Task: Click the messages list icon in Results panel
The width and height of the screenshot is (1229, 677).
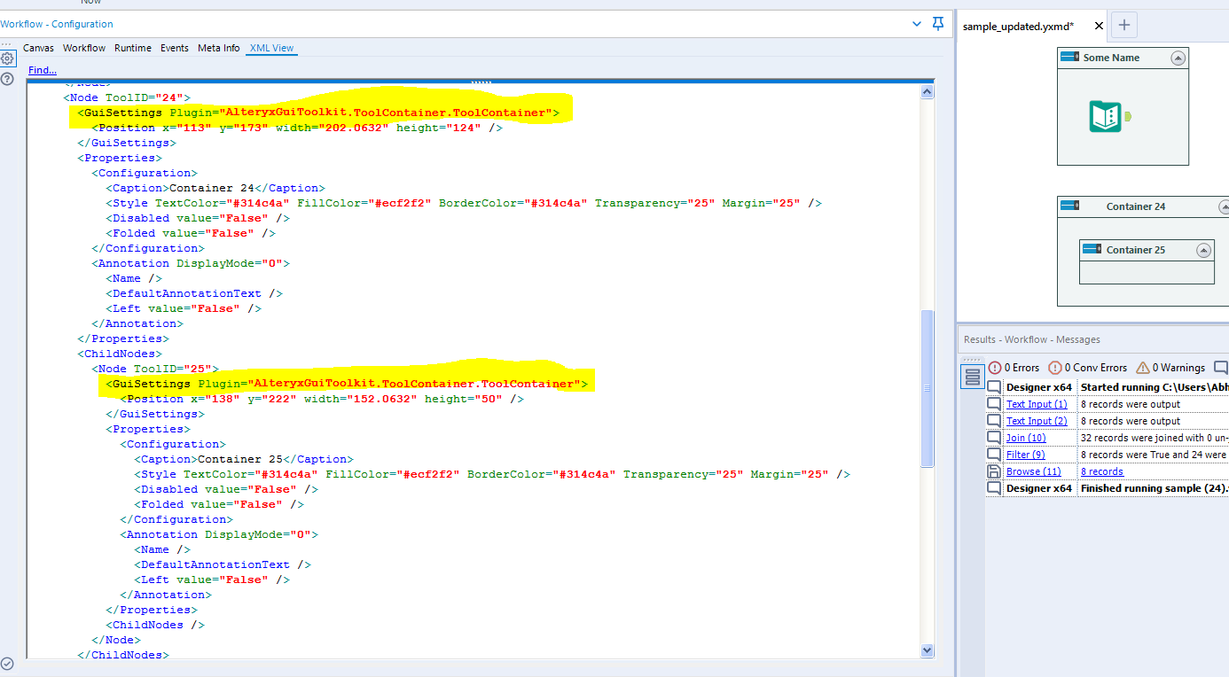Action: pyautogui.click(x=972, y=376)
